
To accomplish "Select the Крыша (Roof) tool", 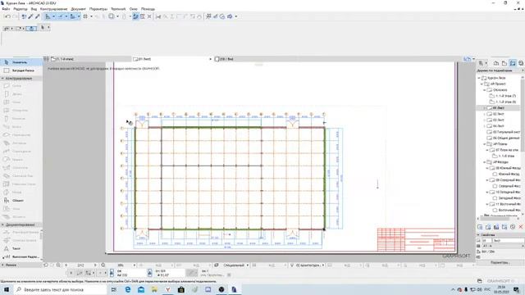I will (21, 160).
